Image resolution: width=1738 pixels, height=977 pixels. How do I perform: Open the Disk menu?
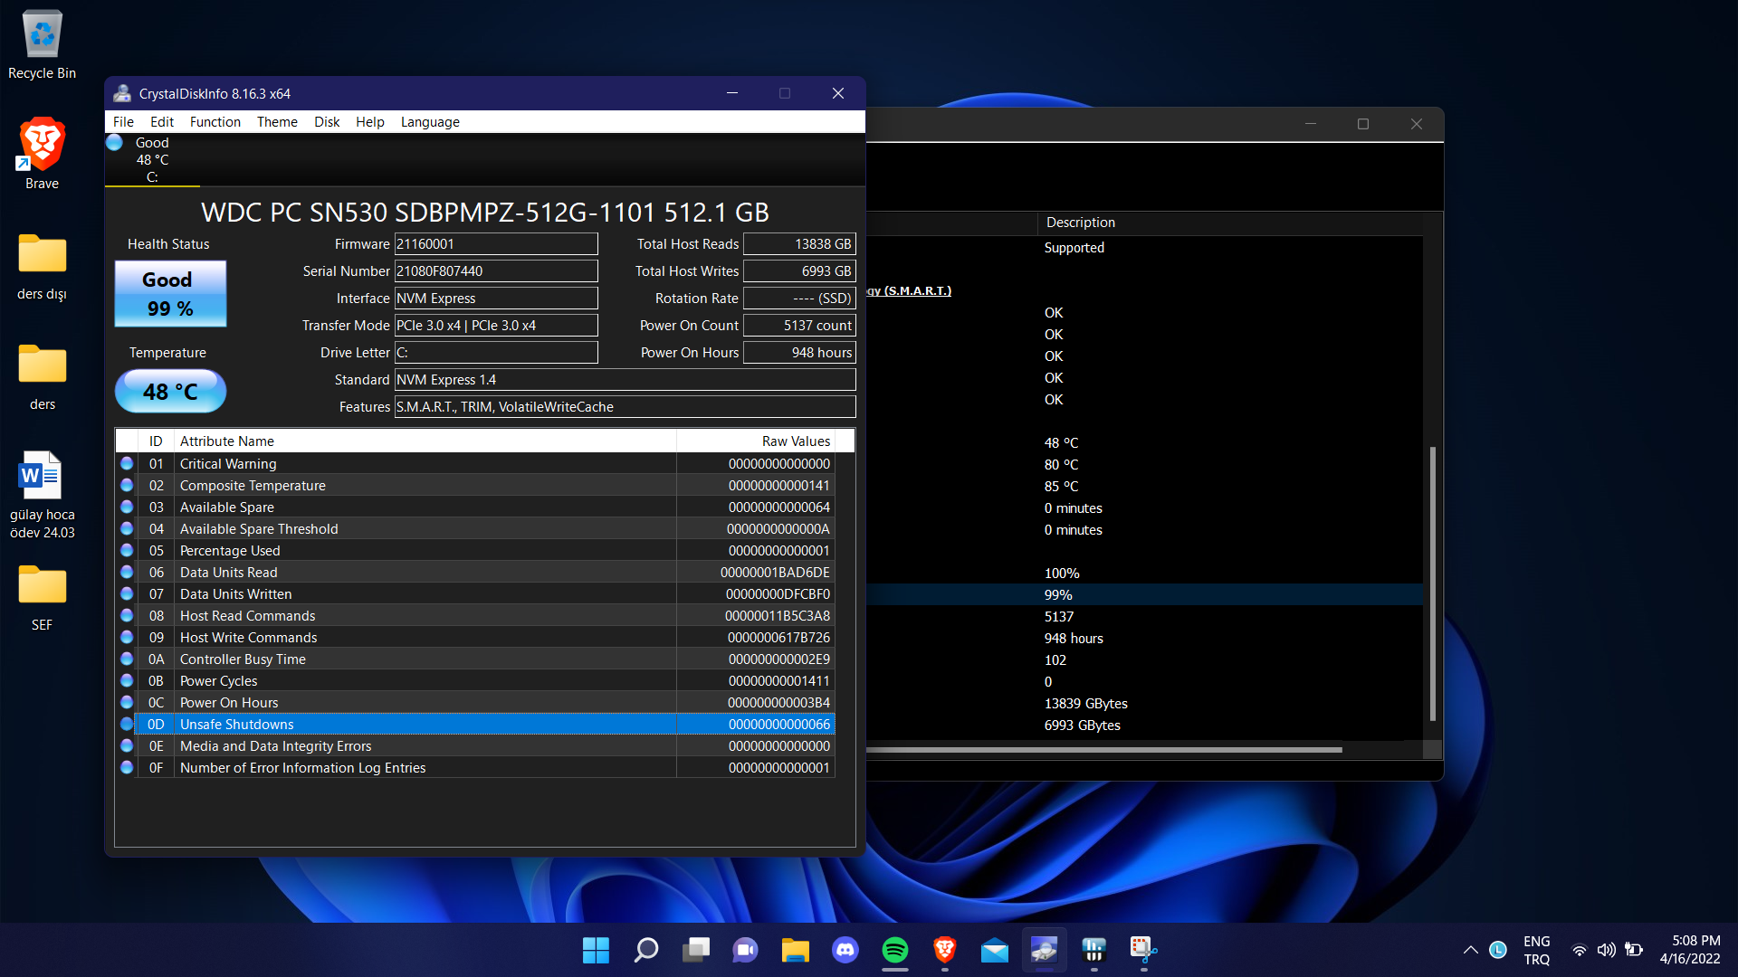point(327,122)
